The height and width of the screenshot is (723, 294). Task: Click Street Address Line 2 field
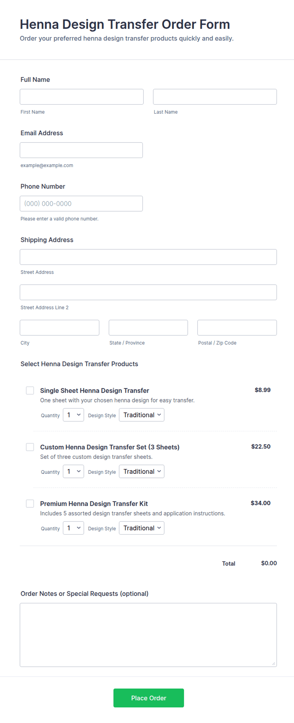148,292
